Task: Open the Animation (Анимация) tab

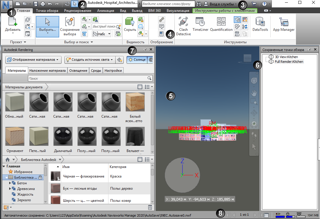Action: [105, 11]
